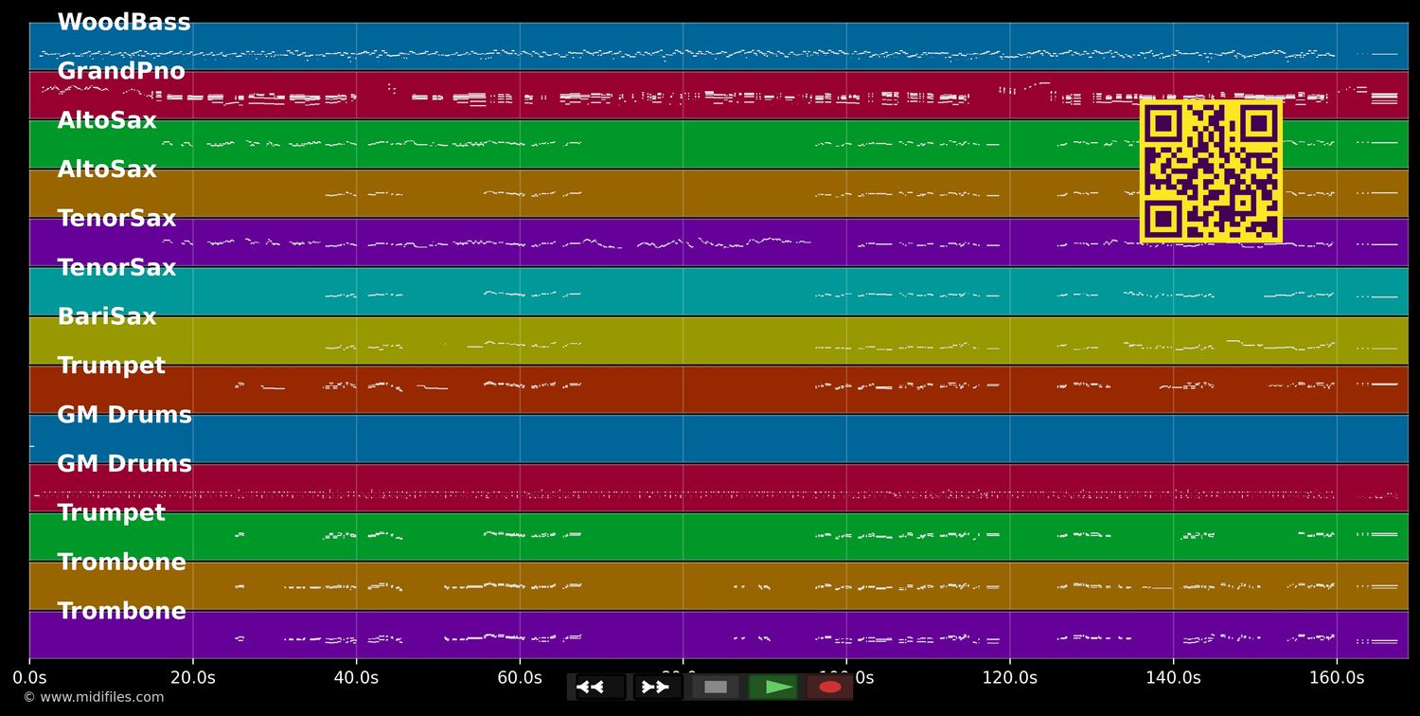Stop playback with the gray square button
Image resolution: width=1420 pixels, height=716 pixels.
(x=716, y=687)
